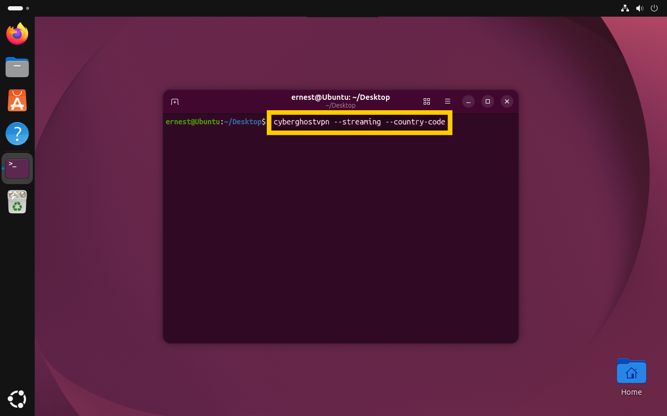Maximize the terminal window
The image size is (667, 416).
point(488,101)
